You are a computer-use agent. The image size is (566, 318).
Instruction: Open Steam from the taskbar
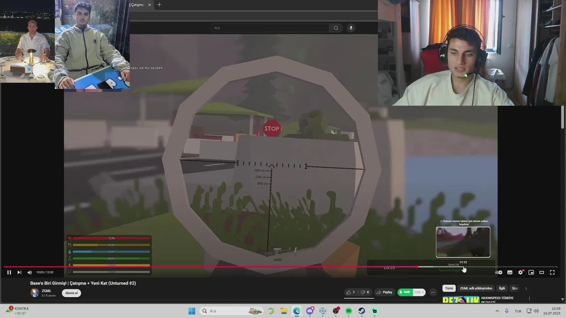tap(362, 311)
